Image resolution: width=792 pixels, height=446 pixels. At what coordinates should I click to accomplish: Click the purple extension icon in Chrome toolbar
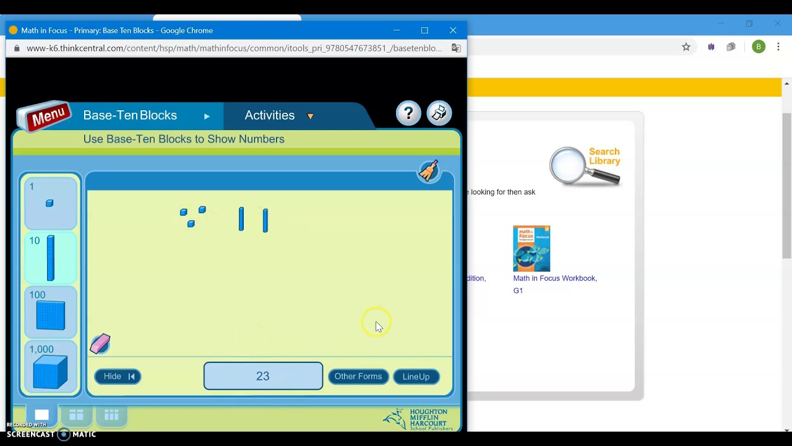pos(711,47)
